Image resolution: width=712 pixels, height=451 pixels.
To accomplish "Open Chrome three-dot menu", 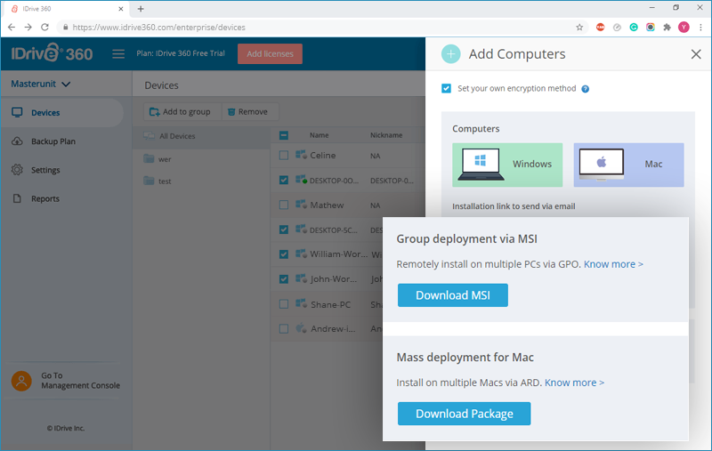I will click(700, 28).
